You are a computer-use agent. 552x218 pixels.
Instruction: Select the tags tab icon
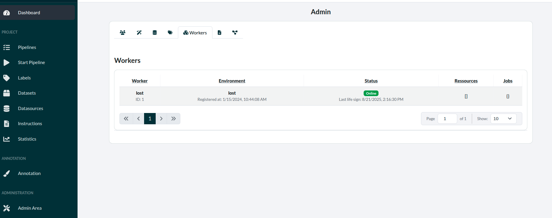[170, 33]
